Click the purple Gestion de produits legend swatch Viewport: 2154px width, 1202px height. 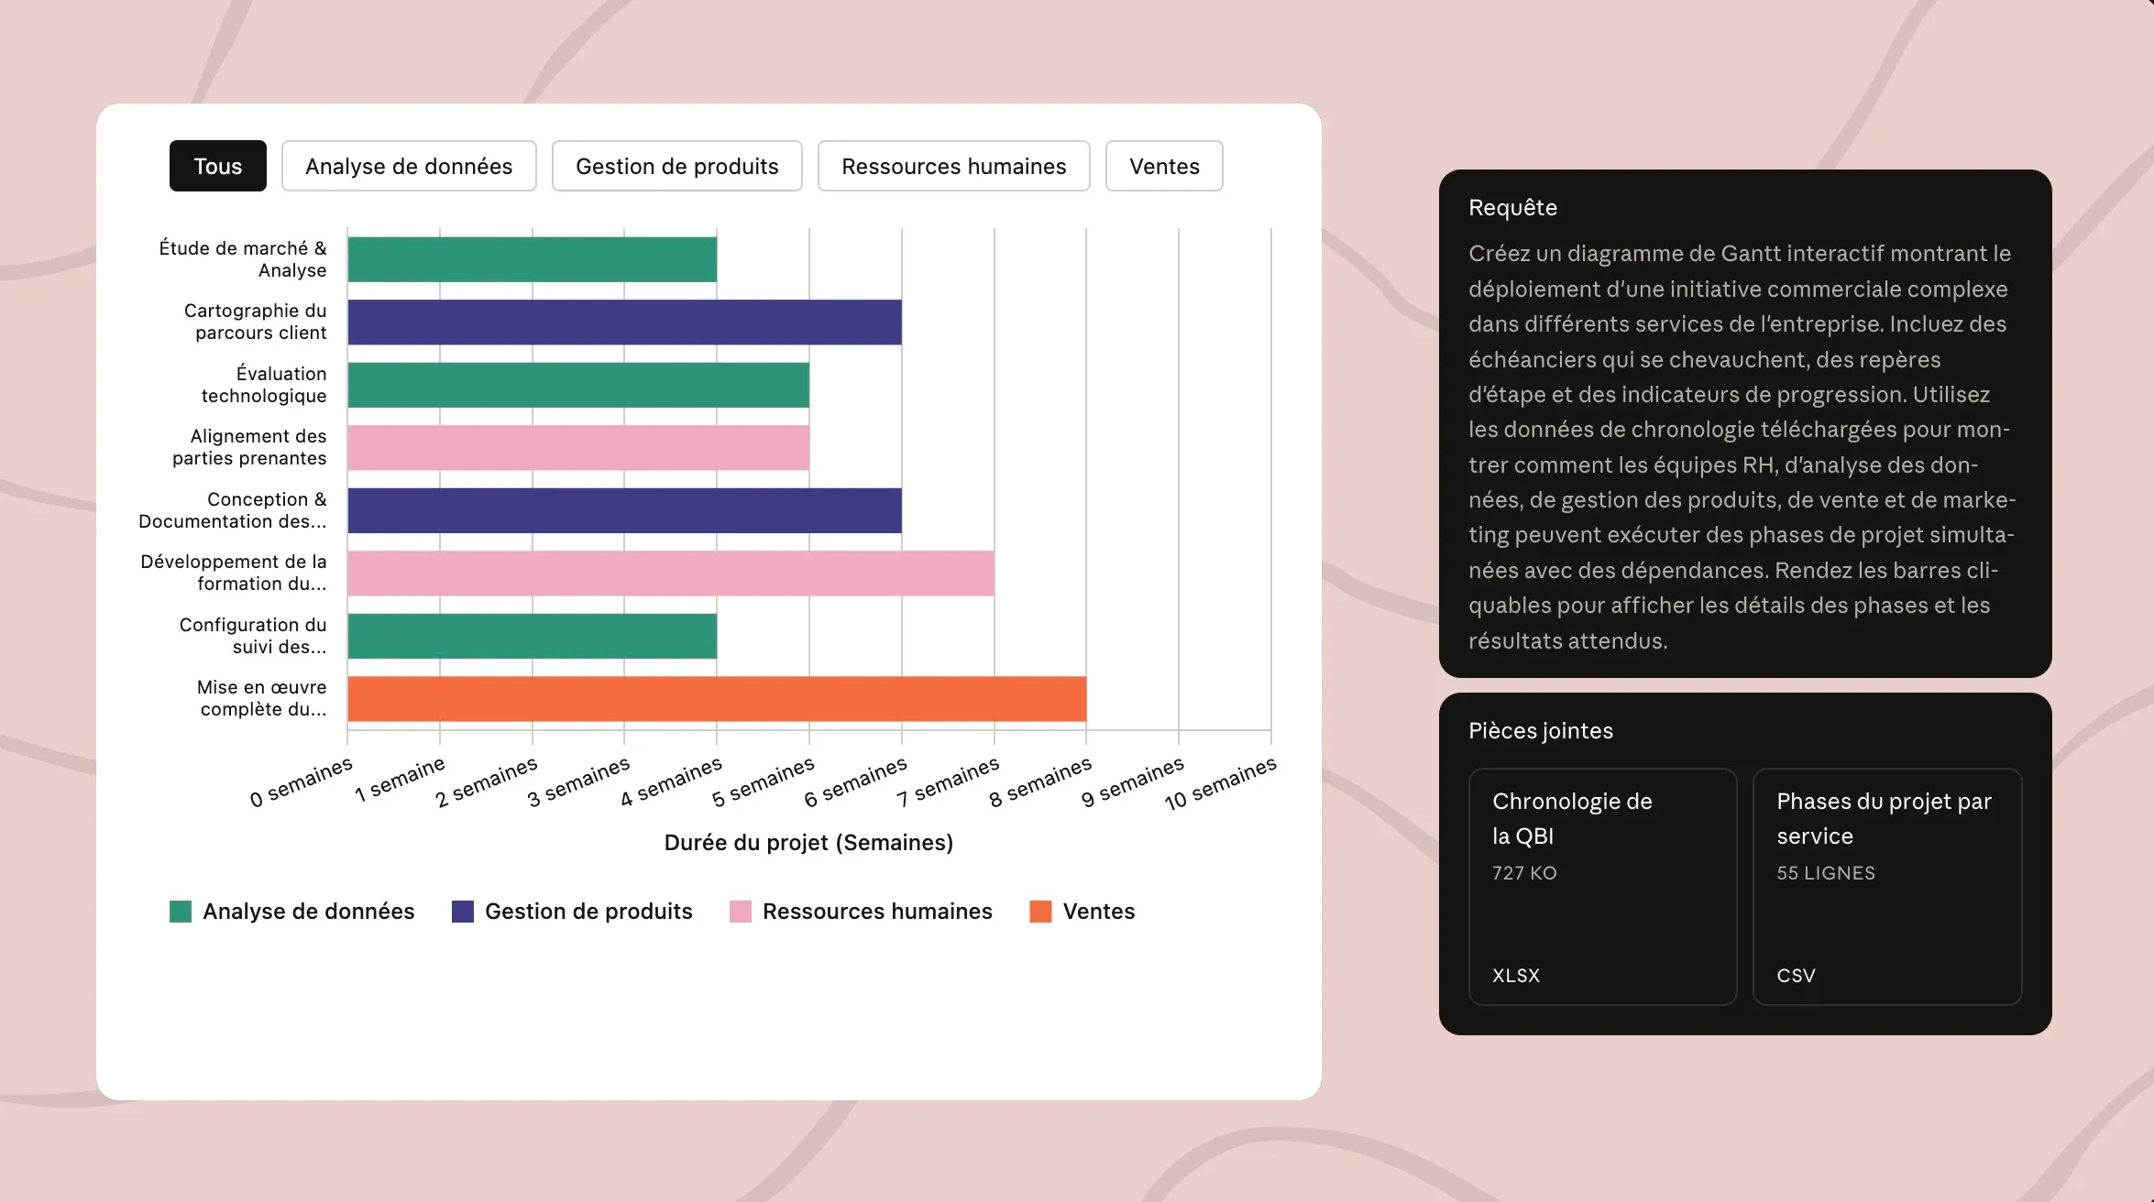pos(463,911)
